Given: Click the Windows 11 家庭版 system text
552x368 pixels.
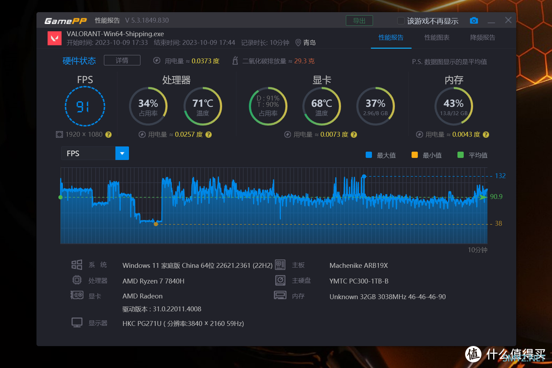Looking at the screenshot, I should point(197,265).
